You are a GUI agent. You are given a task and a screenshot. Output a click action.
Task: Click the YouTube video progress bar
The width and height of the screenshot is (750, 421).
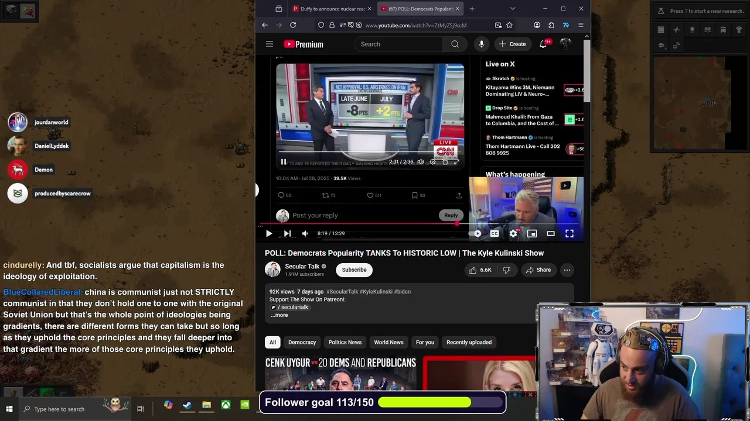(x=420, y=223)
